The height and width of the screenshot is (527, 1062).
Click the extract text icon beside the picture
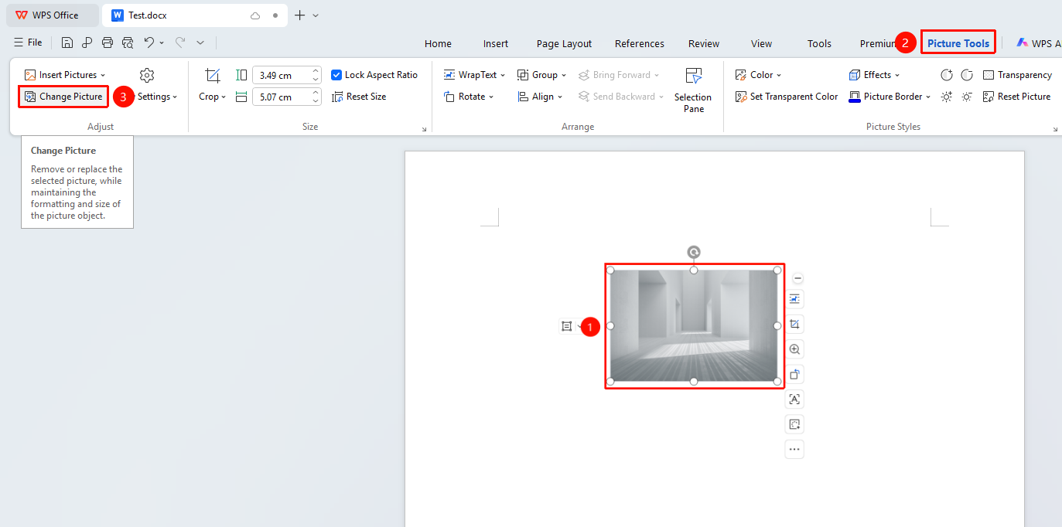click(794, 399)
